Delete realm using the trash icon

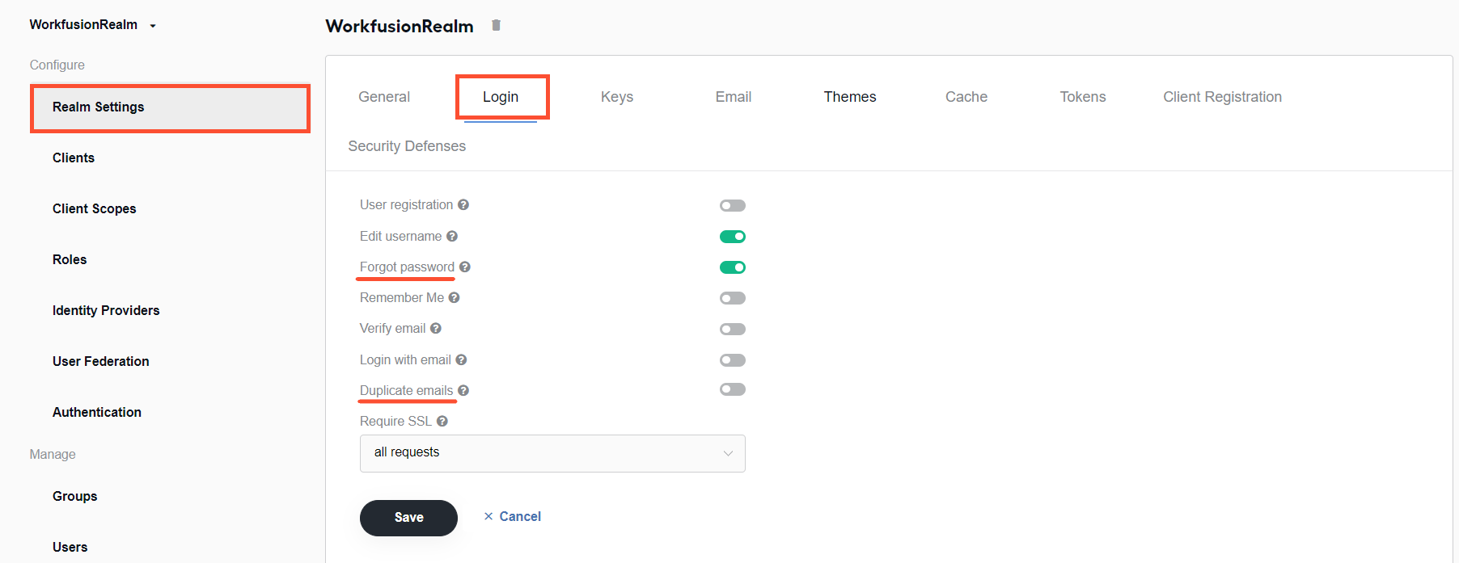[496, 25]
